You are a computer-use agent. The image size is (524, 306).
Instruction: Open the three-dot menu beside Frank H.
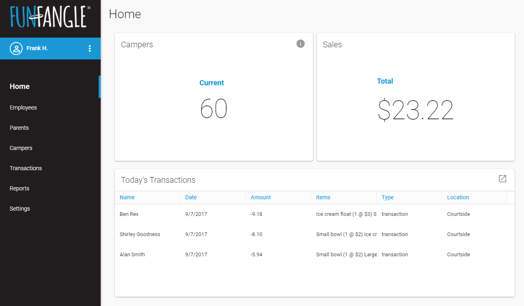pyautogui.click(x=90, y=49)
